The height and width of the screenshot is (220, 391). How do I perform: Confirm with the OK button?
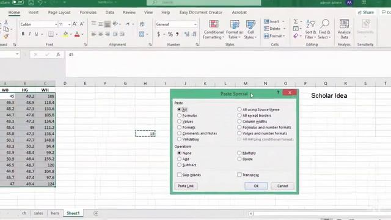click(256, 186)
